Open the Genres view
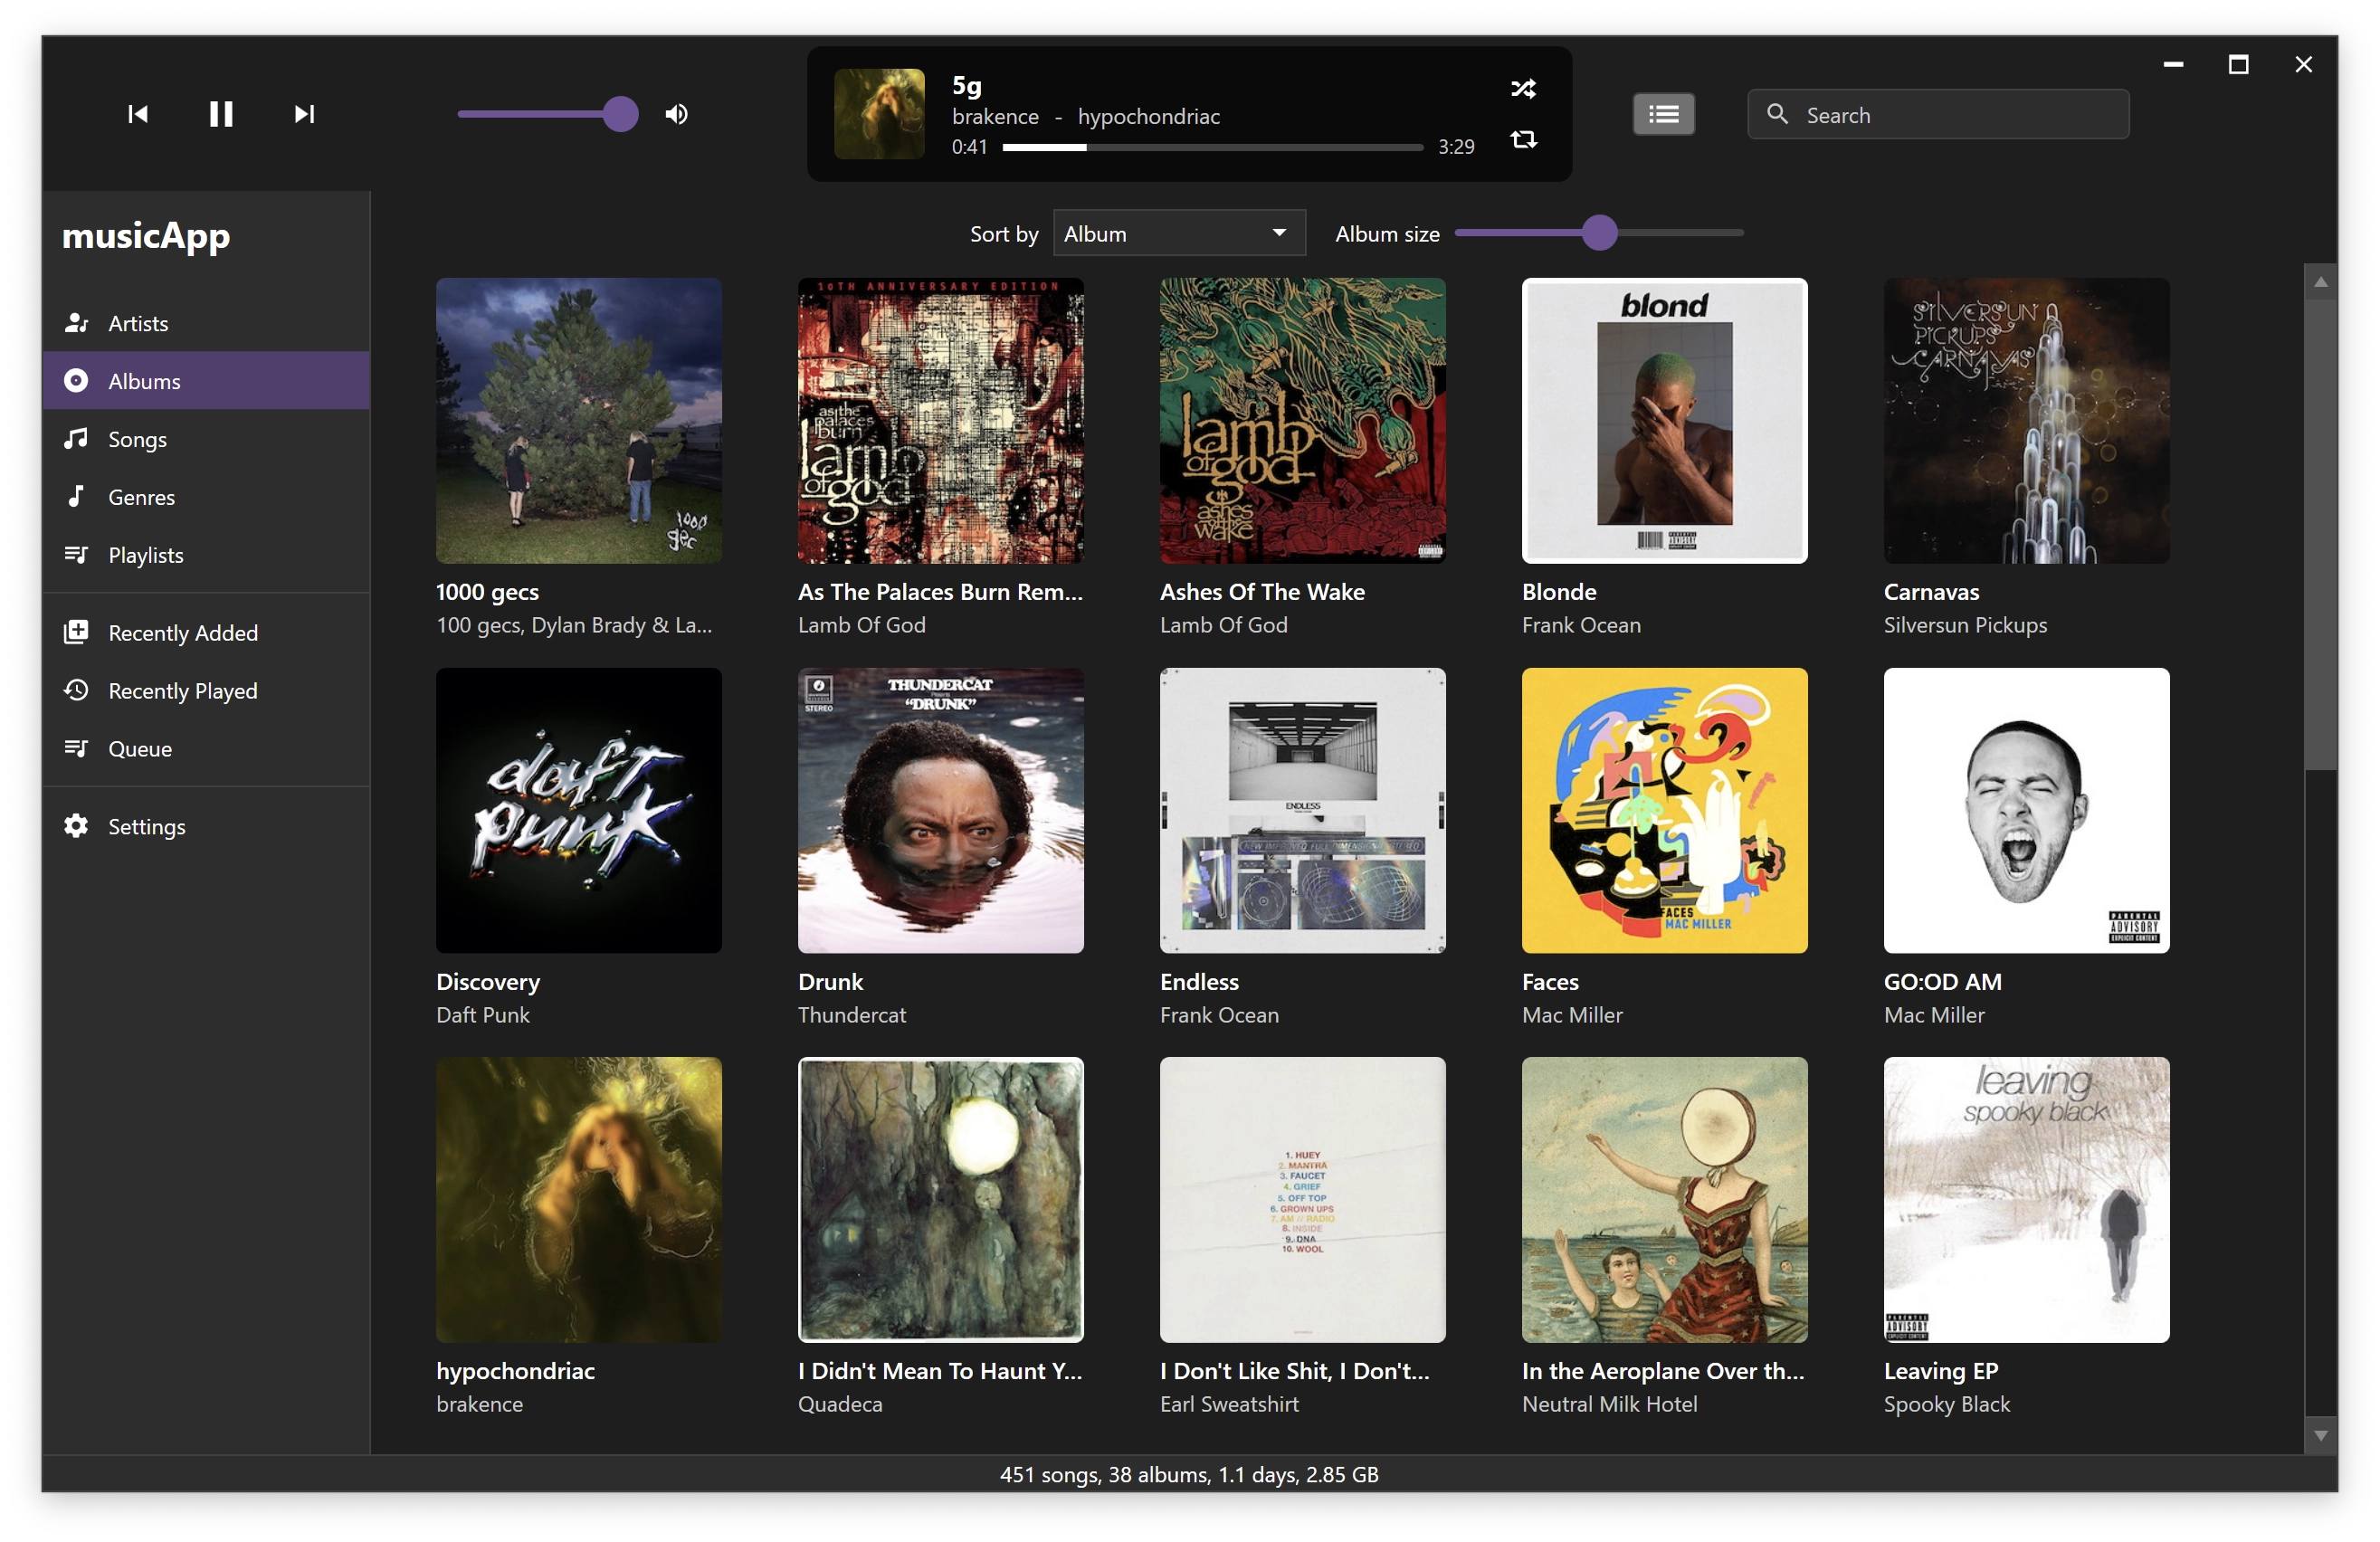Viewport: 2380px width, 1542px height. (206, 497)
